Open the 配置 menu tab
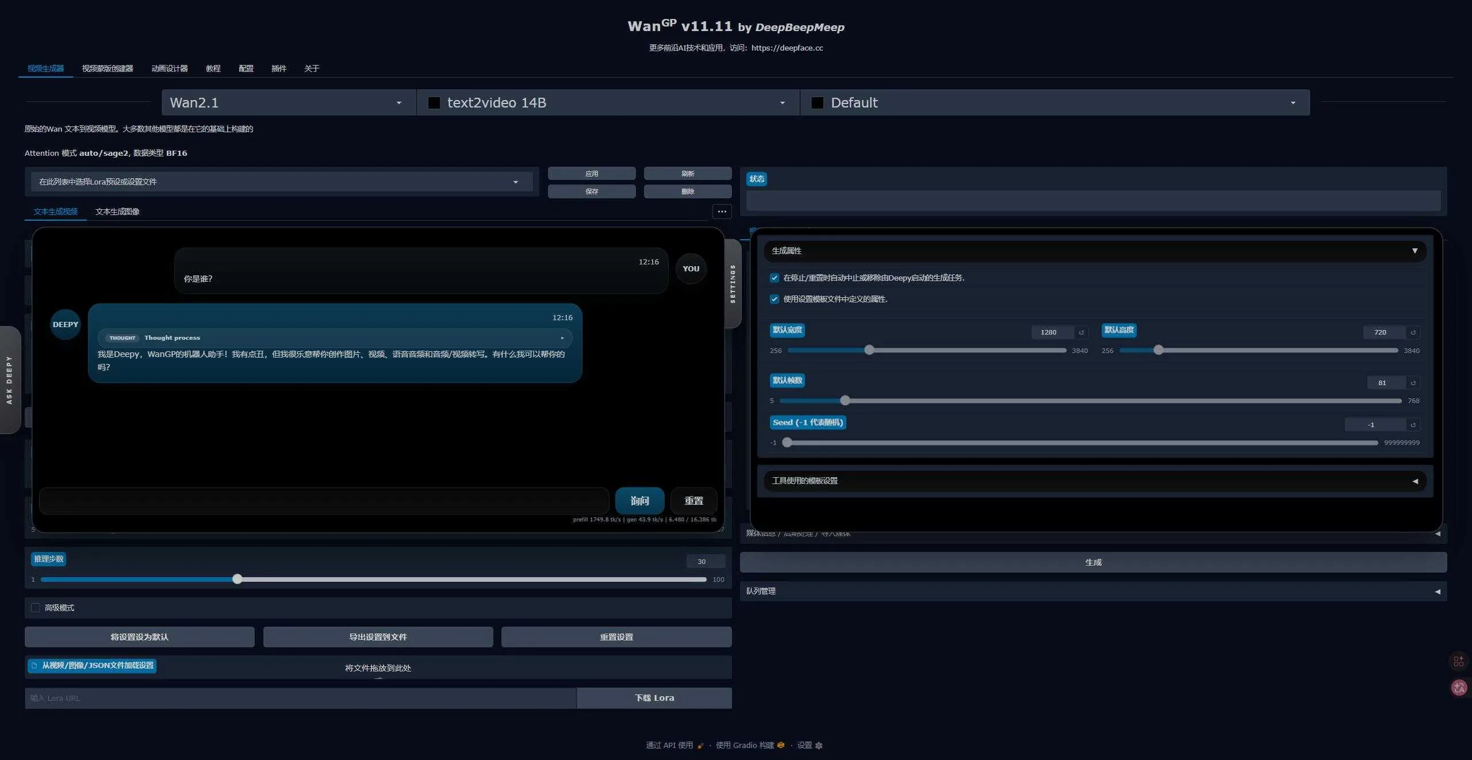Image resolution: width=1472 pixels, height=760 pixels. pyautogui.click(x=246, y=68)
